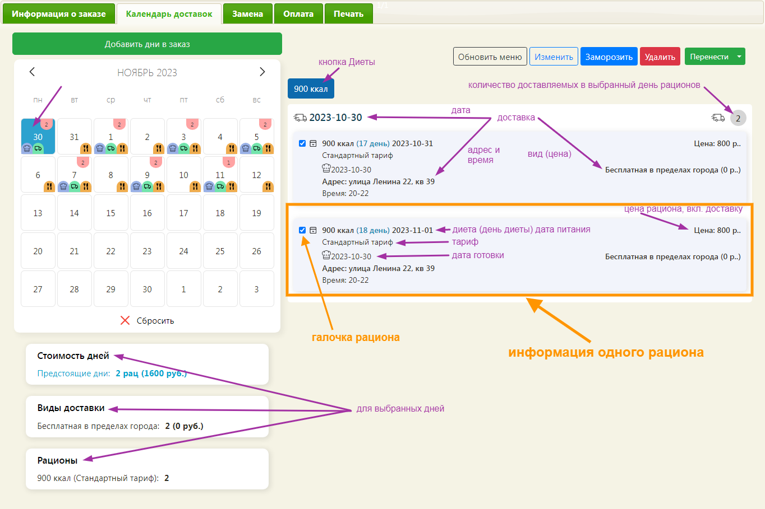This screenshot has width=765, height=509.
Task: Go to the previous calendar month
Action: 32,72
